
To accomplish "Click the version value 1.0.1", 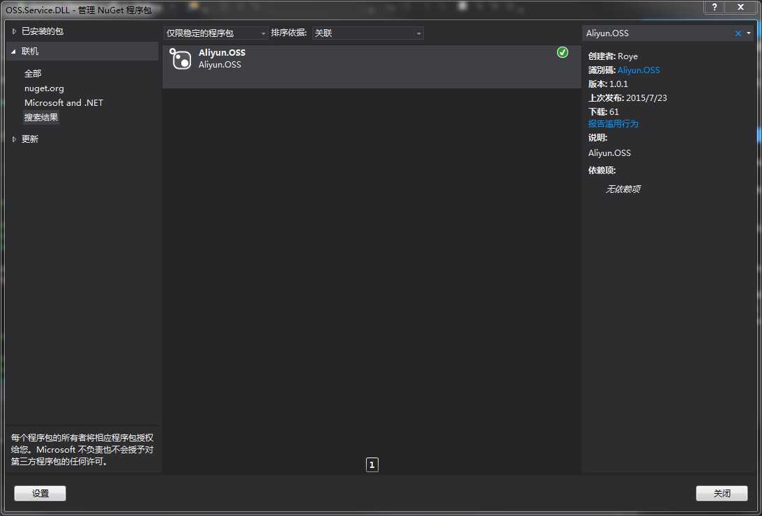I will pyautogui.click(x=618, y=84).
